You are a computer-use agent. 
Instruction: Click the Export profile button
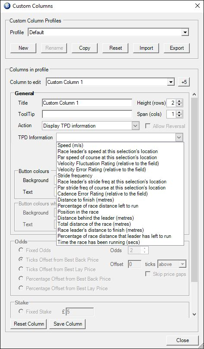(x=177, y=48)
